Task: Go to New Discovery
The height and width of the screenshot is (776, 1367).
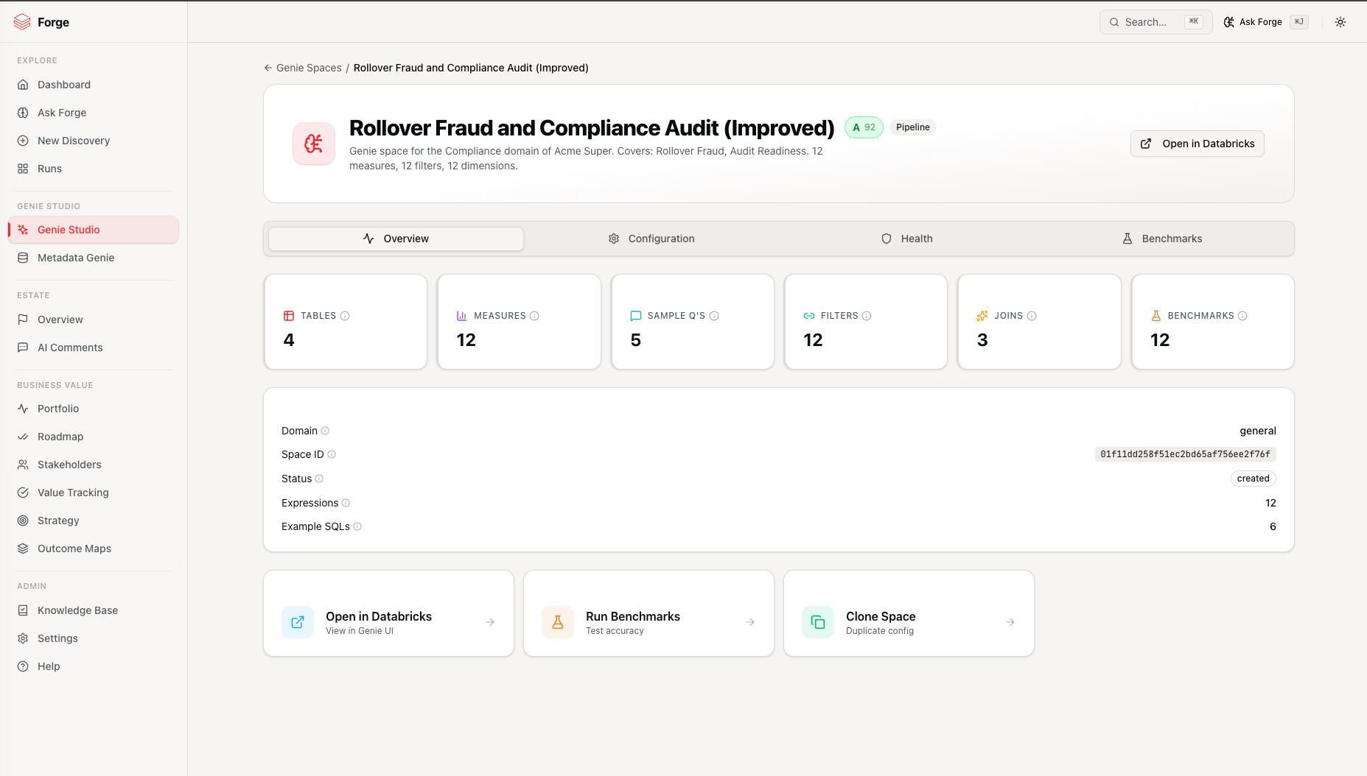Action: (94, 141)
